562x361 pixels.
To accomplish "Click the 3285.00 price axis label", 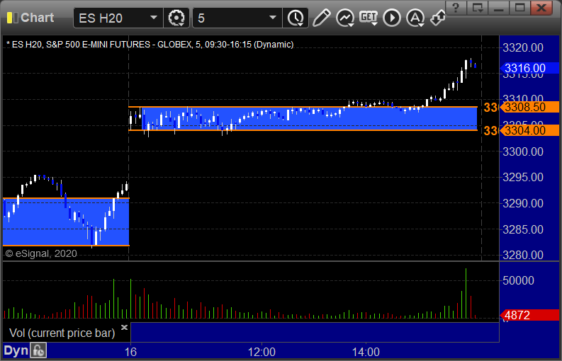I will (523, 229).
